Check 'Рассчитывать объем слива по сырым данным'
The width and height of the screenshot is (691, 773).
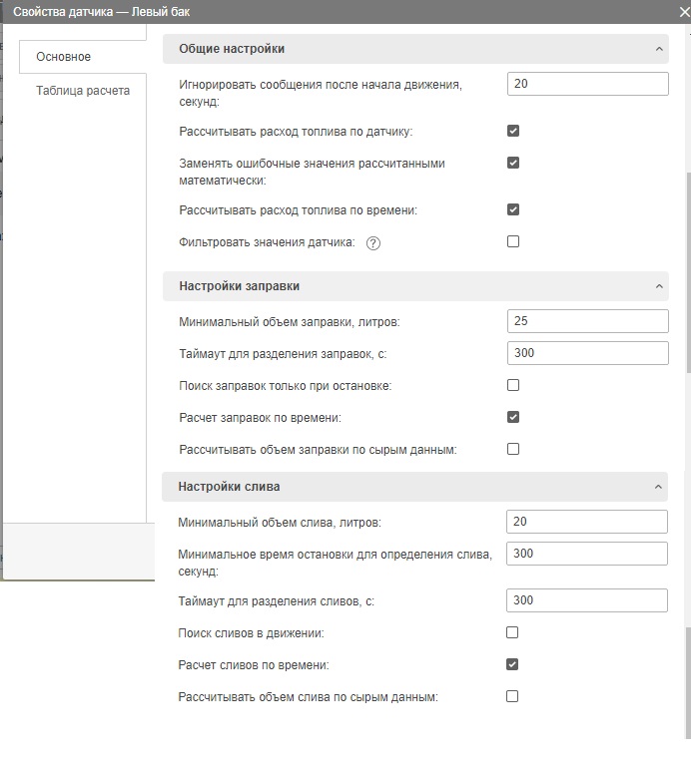[512, 696]
